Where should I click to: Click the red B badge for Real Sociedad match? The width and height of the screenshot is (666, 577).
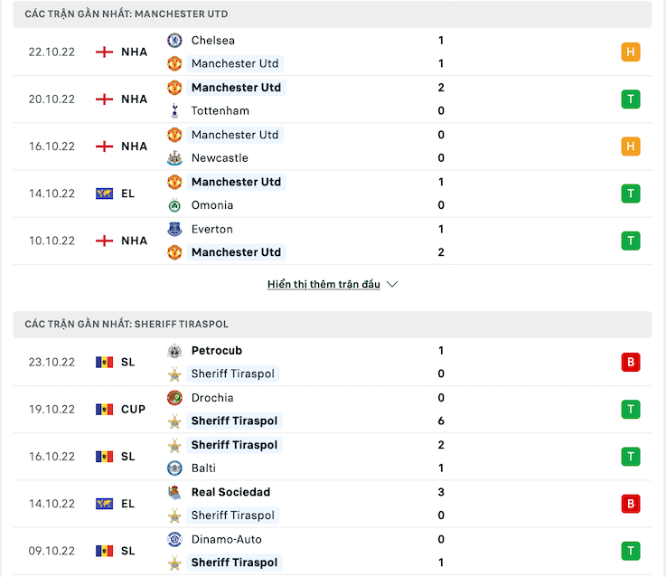coord(631,504)
